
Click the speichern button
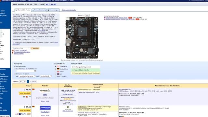(x=35, y=48)
